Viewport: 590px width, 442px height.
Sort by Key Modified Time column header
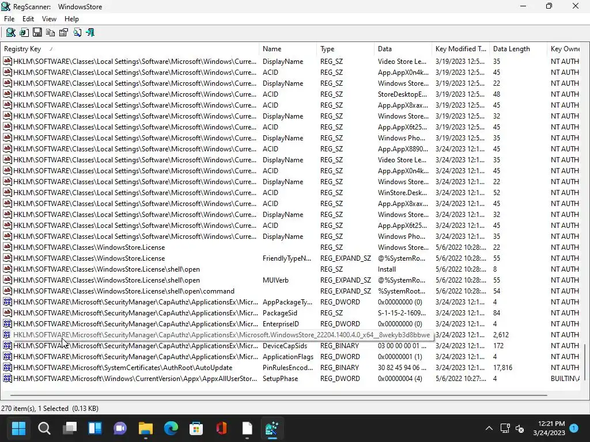pyautogui.click(x=460, y=49)
